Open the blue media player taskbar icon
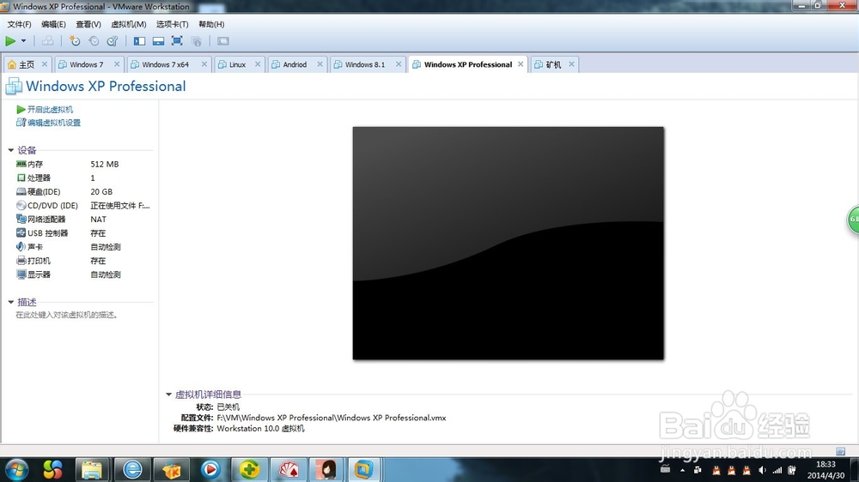This screenshot has height=482, width=859. [210, 469]
